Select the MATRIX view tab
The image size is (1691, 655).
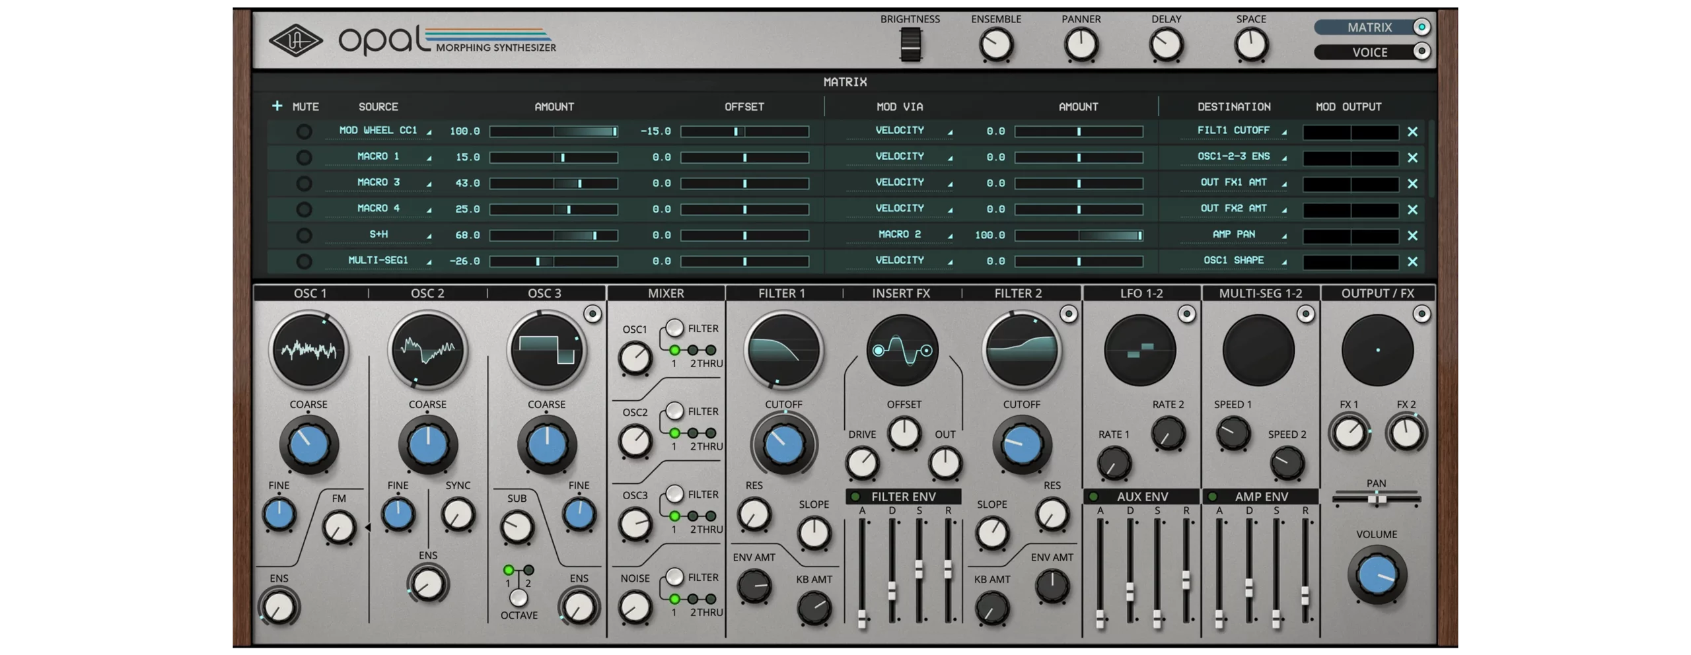click(x=1371, y=27)
